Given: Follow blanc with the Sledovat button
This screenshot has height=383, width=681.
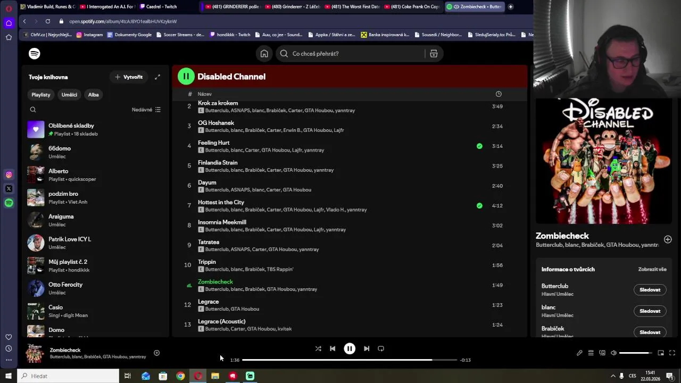Looking at the screenshot, I should pyautogui.click(x=650, y=311).
